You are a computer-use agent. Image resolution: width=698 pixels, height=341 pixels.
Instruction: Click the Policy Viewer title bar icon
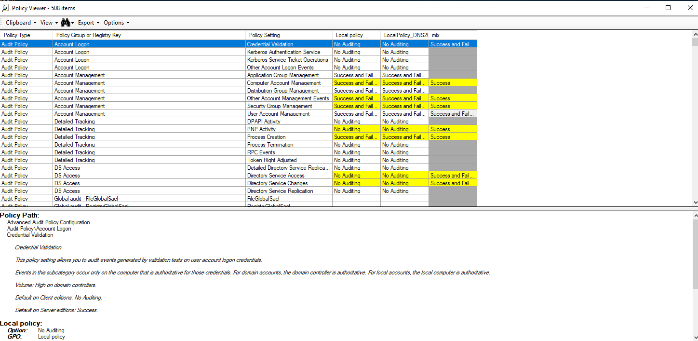[x=5, y=8]
